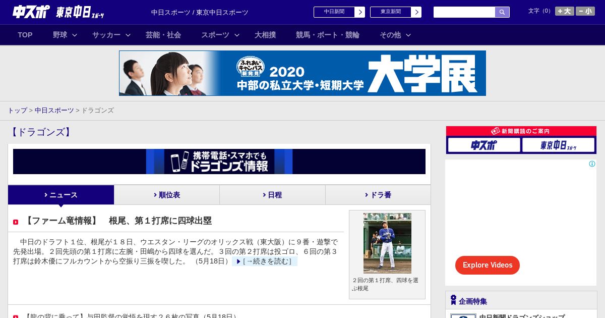Switch to the 日程 tab

point(272,195)
